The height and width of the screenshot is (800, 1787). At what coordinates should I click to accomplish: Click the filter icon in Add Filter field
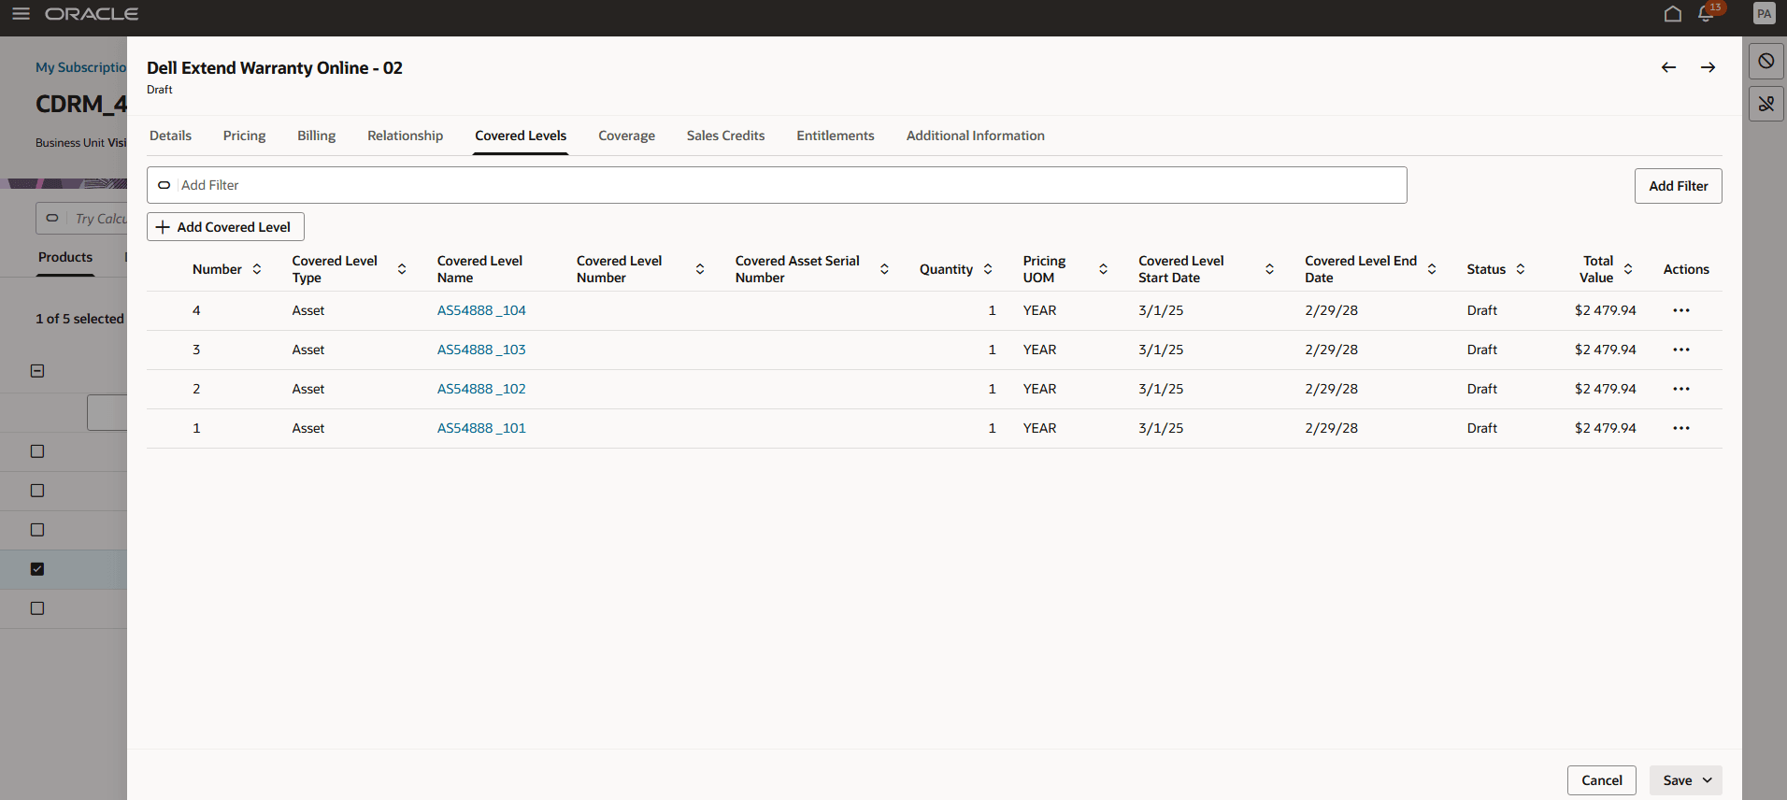pos(164,185)
